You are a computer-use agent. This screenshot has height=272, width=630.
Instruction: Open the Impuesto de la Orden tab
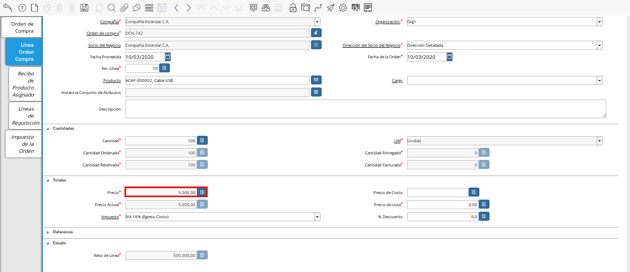23,144
